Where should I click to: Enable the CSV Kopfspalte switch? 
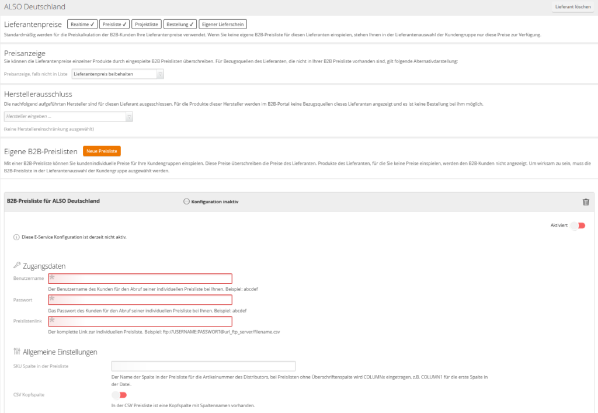tap(119, 395)
